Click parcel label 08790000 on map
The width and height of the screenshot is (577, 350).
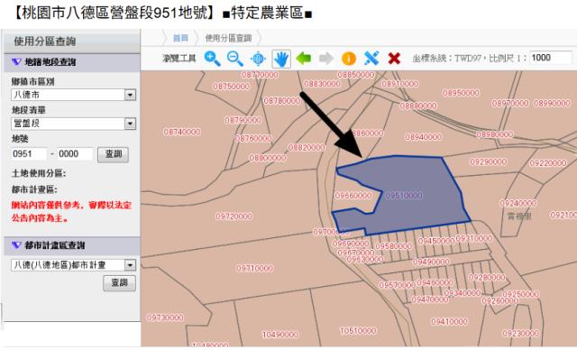pos(243,120)
